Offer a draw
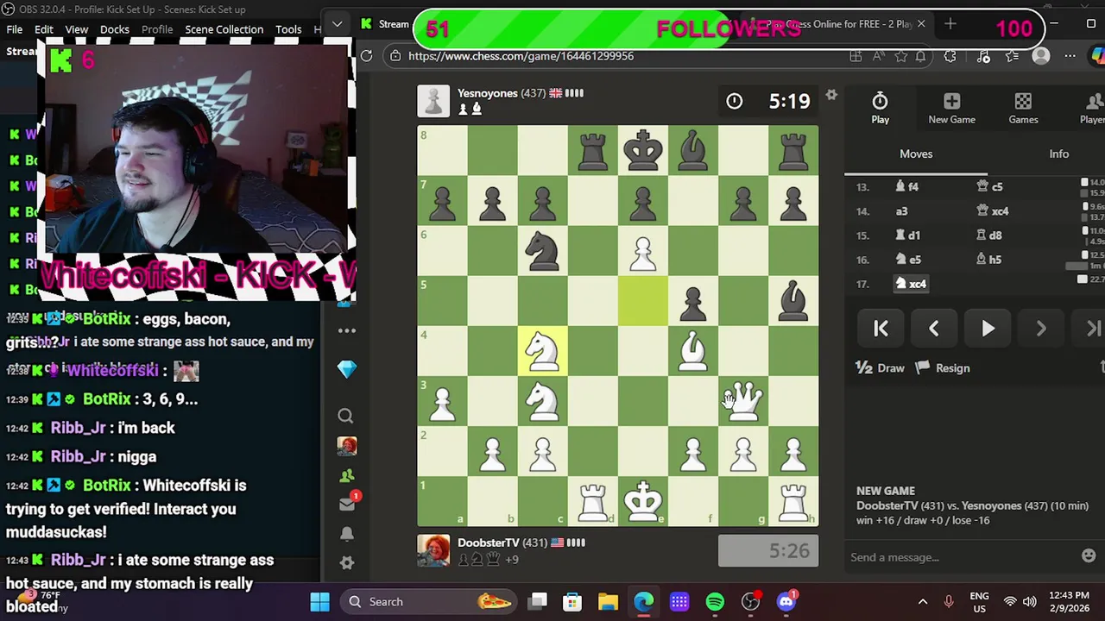 [x=881, y=367]
